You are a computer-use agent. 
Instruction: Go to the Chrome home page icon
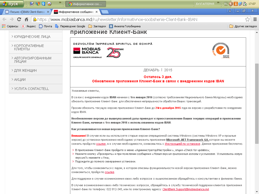pyautogui.click(x=26, y=19)
